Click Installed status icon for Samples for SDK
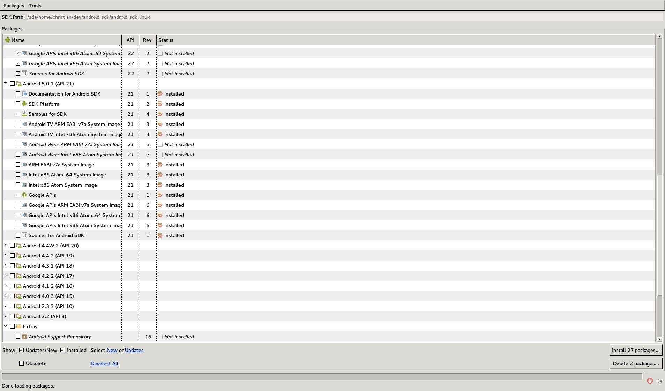This screenshot has height=391, width=665. click(160, 114)
